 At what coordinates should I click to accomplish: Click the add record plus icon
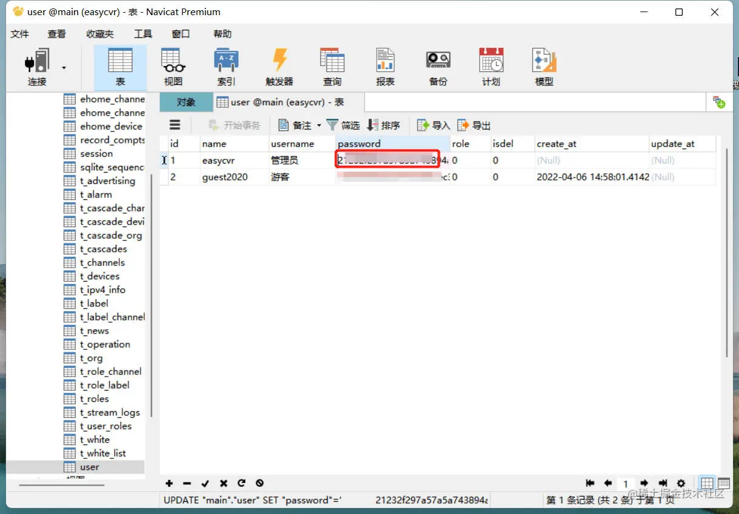pos(169,483)
